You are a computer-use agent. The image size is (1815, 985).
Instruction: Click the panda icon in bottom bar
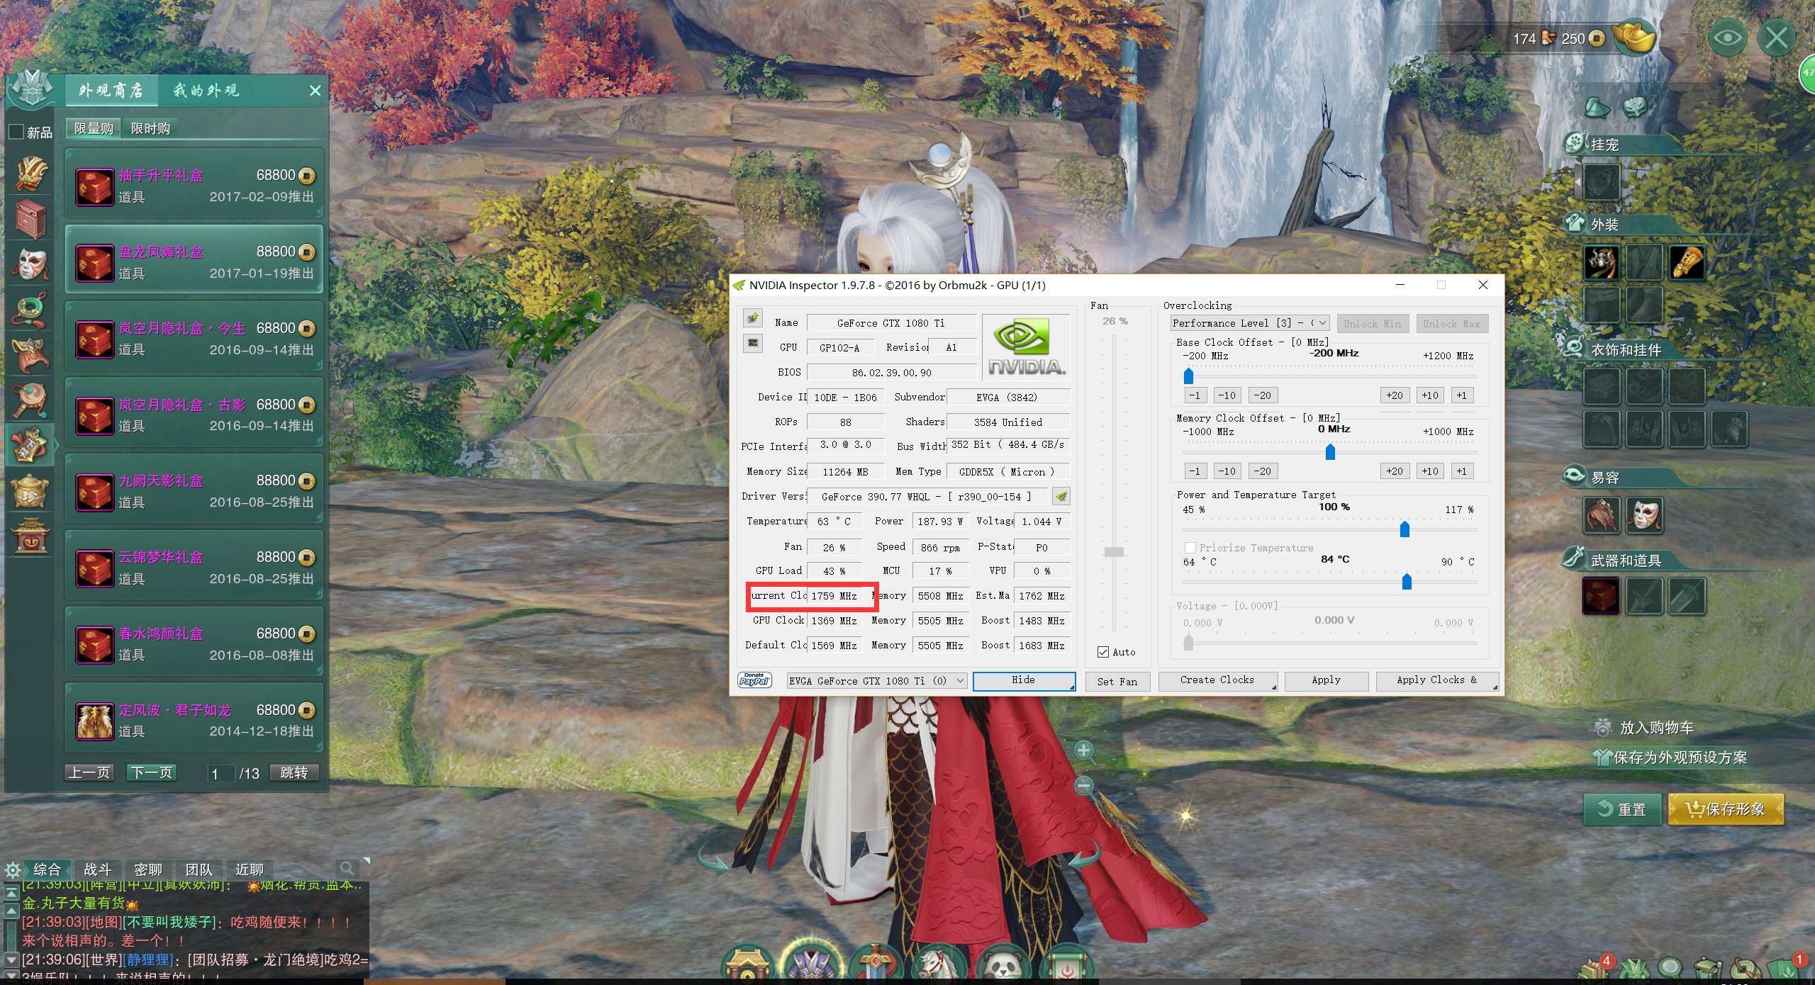tap(1004, 965)
